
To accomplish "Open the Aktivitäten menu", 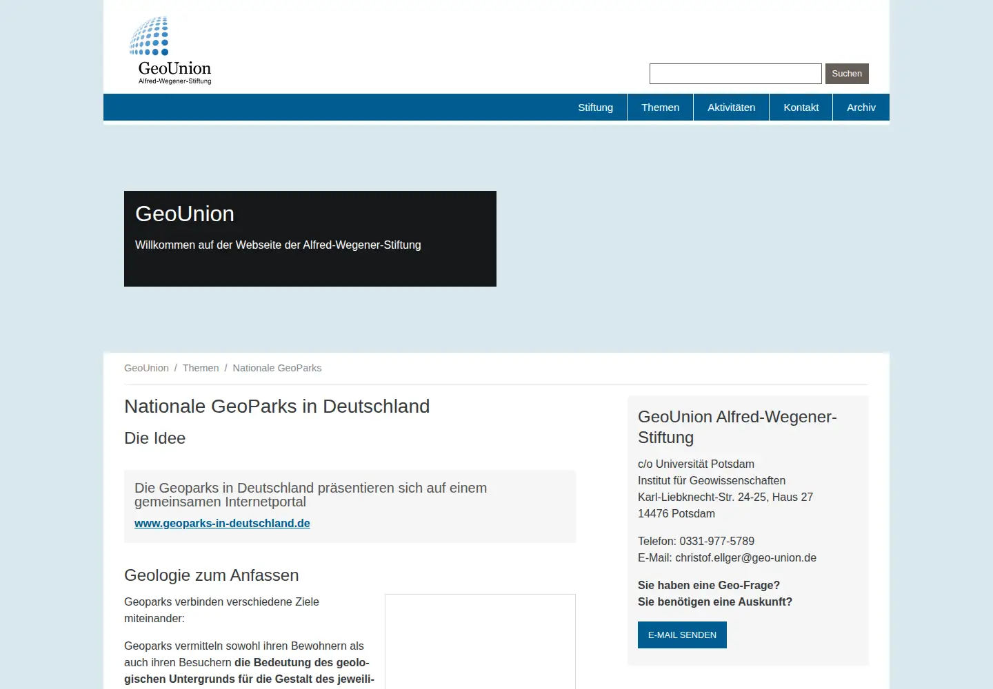I will [x=731, y=107].
